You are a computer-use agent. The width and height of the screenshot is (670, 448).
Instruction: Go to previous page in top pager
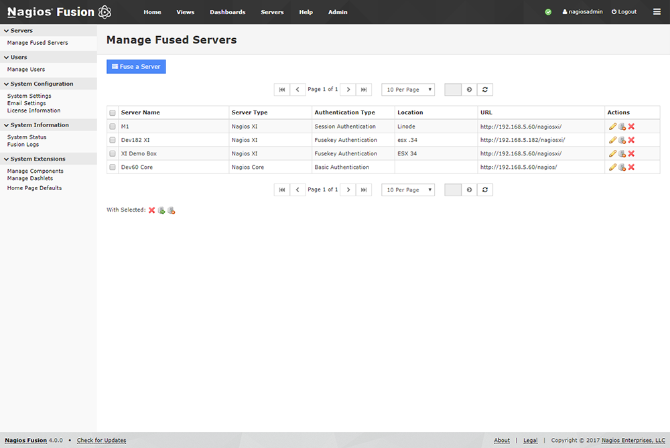pyautogui.click(x=297, y=90)
